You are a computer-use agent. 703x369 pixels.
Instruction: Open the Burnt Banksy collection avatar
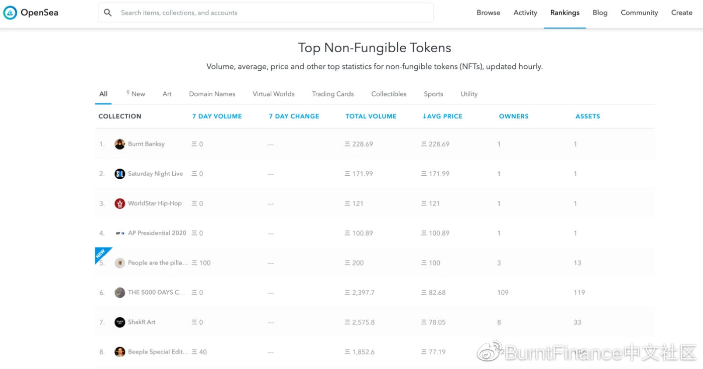120,144
